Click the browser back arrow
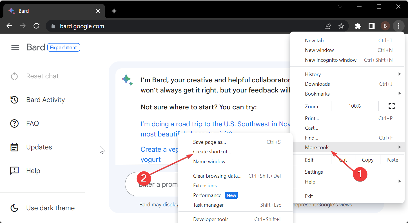Screen dimensions: 408x223 (9, 26)
